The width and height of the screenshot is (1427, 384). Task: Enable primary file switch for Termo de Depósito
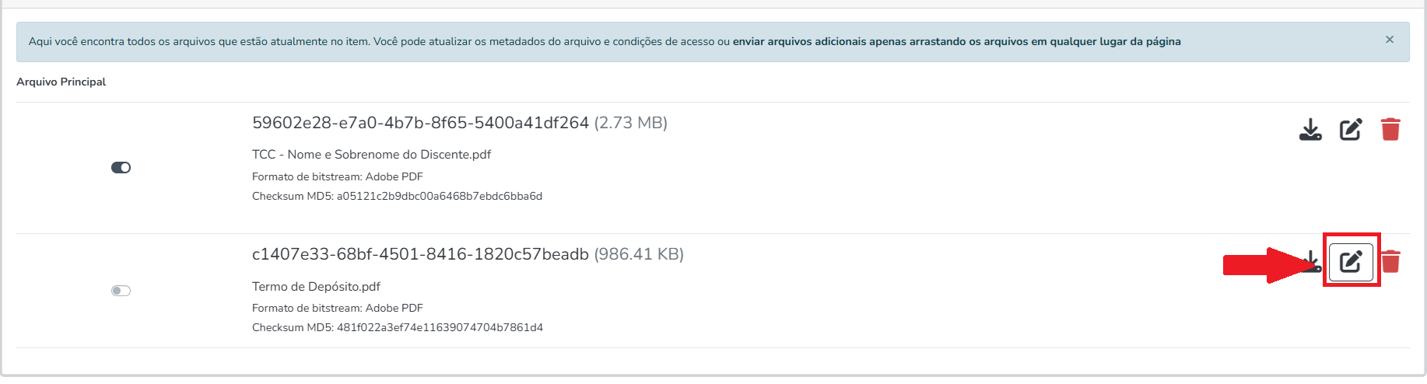pyautogui.click(x=121, y=291)
